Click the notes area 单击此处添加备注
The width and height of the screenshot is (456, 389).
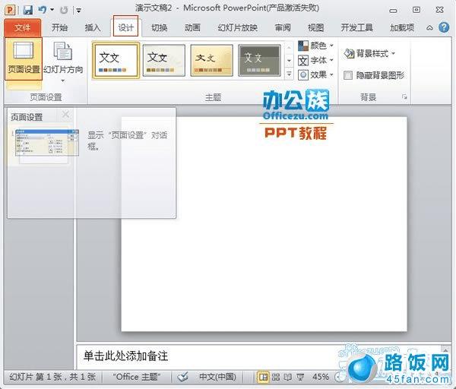(125, 356)
